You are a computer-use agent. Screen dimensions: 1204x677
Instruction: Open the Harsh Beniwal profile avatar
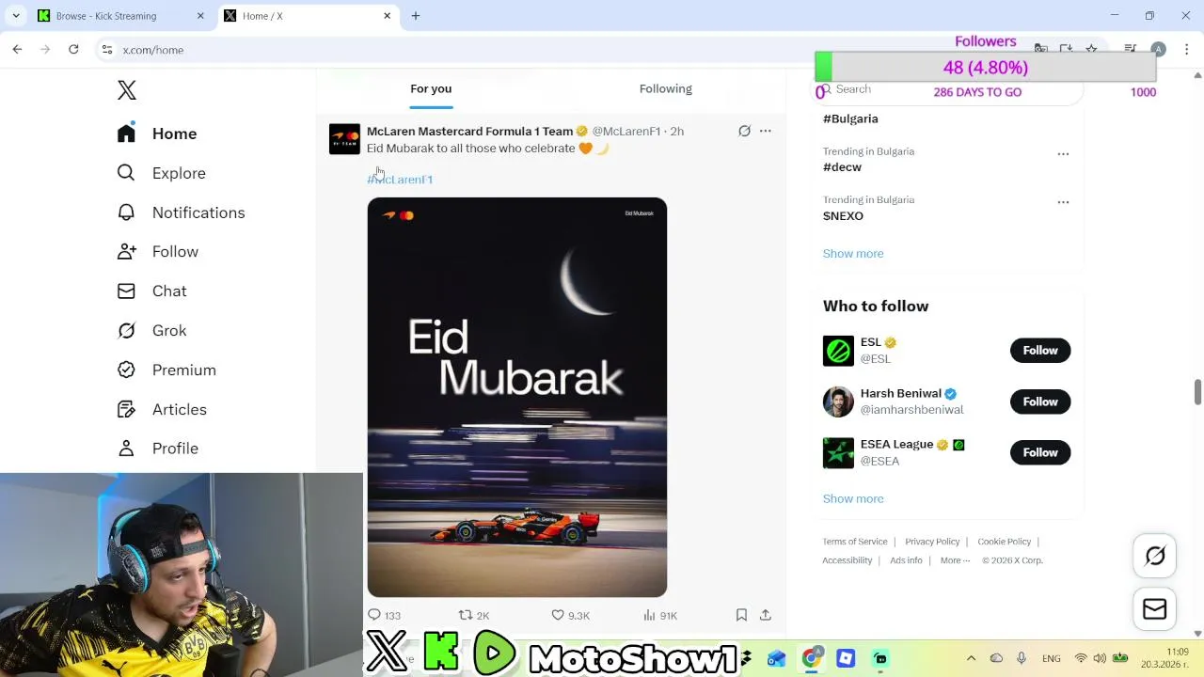click(x=838, y=401)
